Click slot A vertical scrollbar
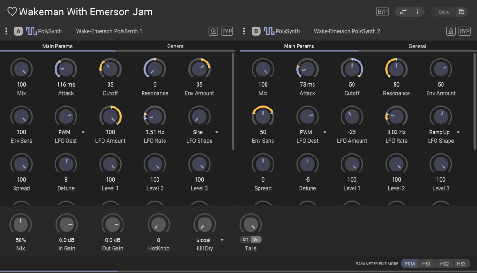 (x=233, y=101)
